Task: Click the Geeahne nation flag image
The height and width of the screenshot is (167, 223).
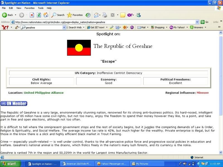Action: tap(79, 48)
